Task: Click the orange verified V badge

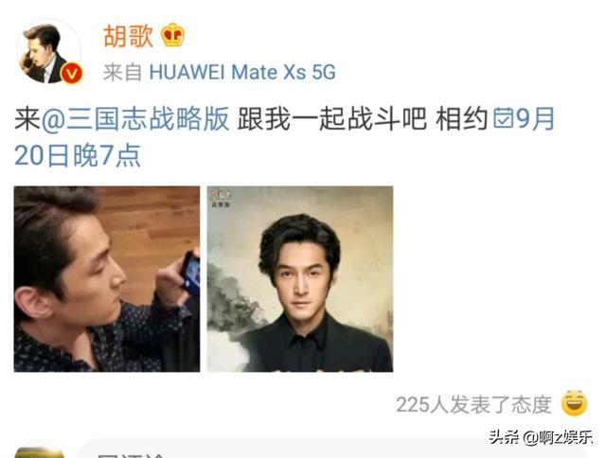Action: [x=72, y=74]
